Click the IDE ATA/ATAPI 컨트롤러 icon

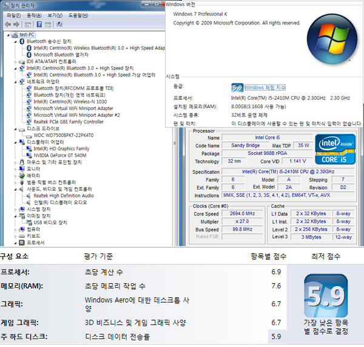pyautogui.click(x=22, y=62)
